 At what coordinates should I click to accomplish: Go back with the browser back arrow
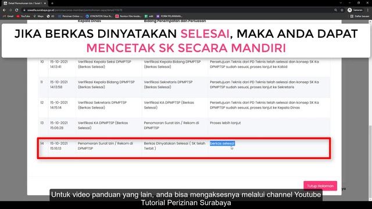[x=4, y=10]
